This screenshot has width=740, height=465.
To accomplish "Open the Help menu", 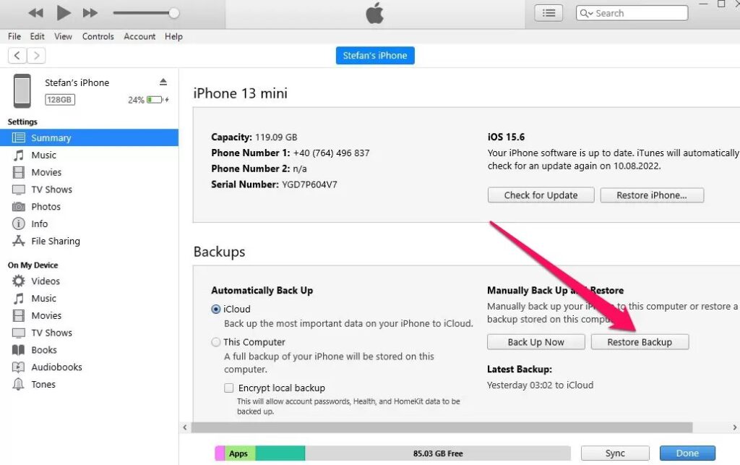I will point(173,36).
